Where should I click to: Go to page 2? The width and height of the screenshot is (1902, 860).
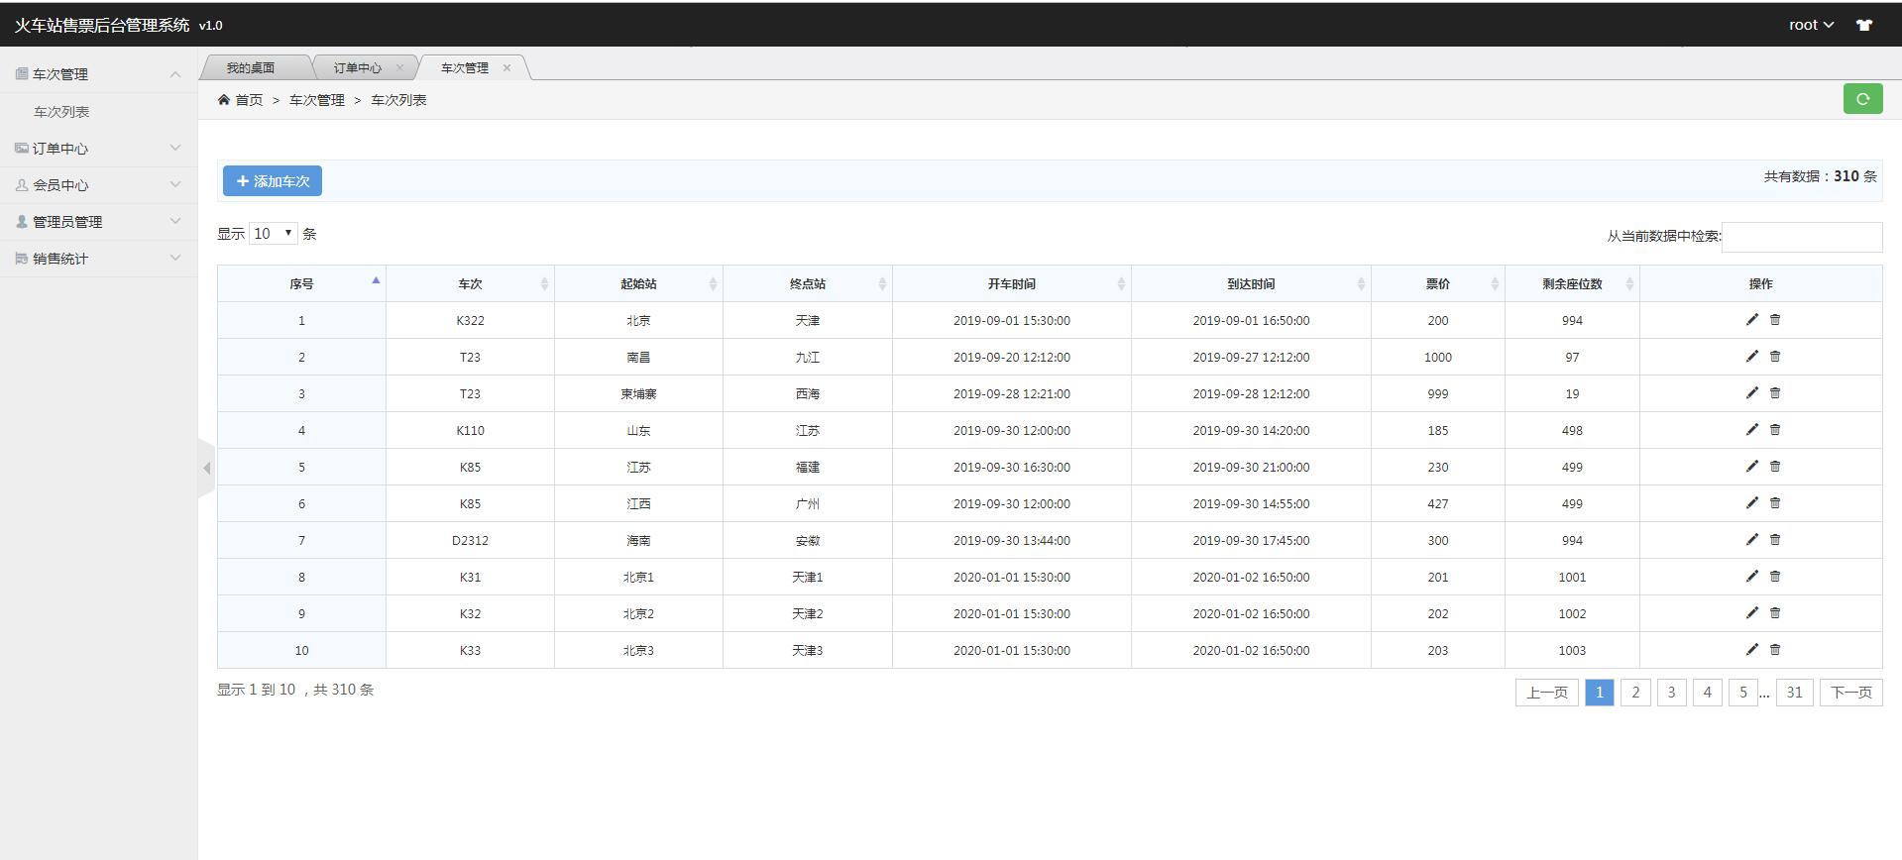tap(1635, 693)
